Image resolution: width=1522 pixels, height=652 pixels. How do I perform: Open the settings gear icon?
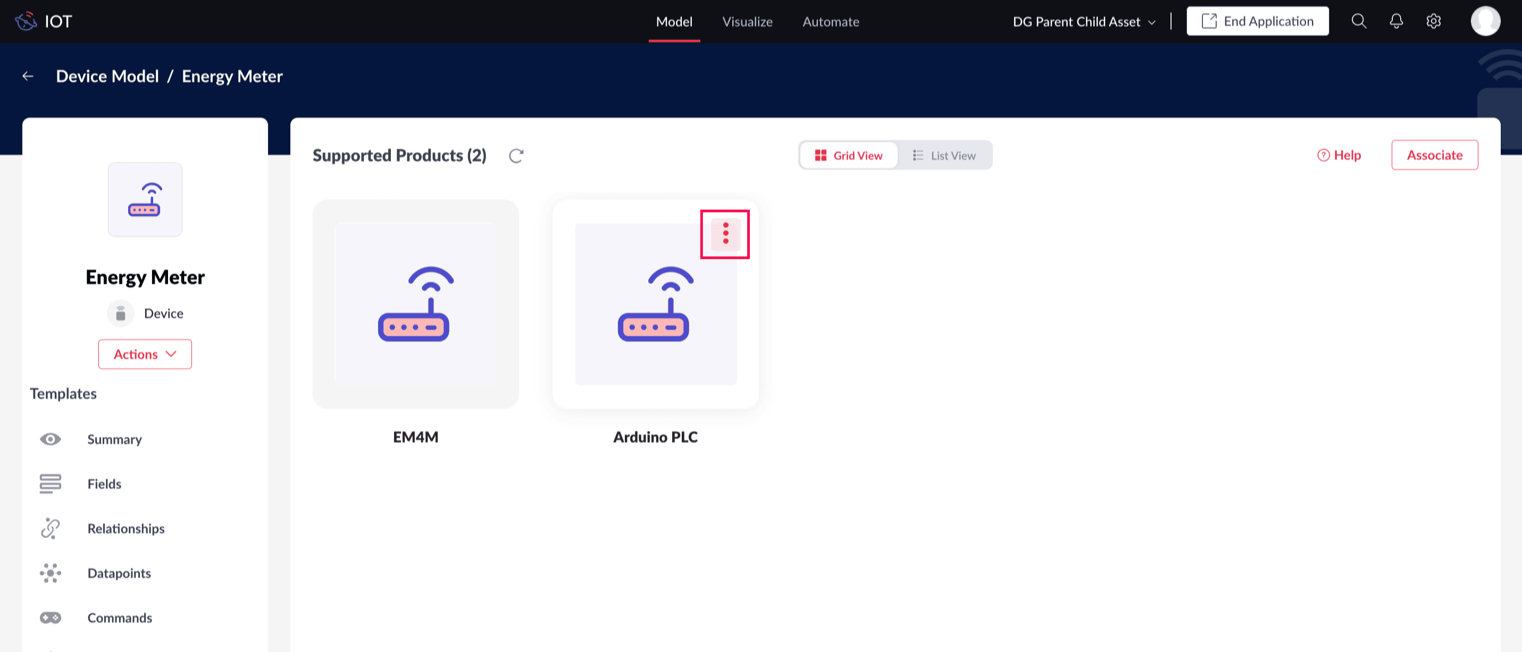(1433, 22)
